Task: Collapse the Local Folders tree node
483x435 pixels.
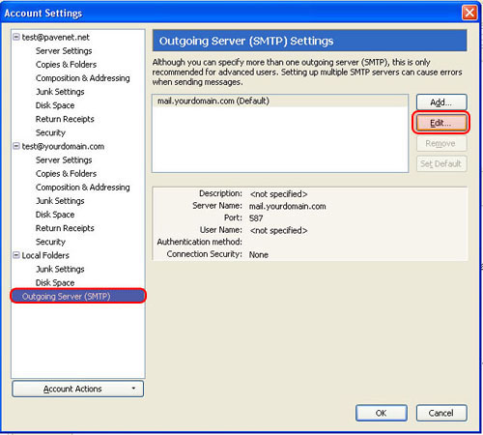Action: tap(16, 255)
